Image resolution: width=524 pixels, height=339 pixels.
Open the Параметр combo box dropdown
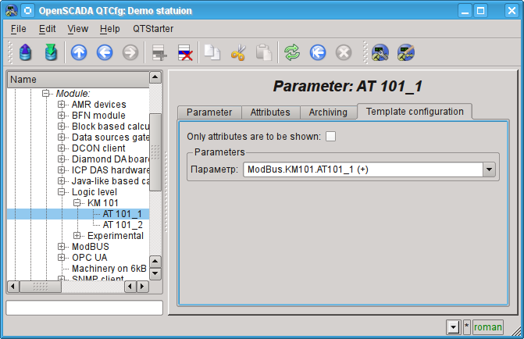click(x=489, y=169)
